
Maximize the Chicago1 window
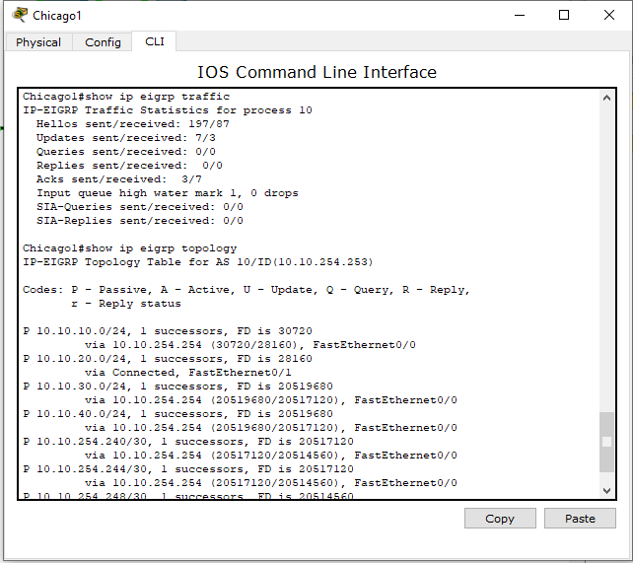click(x=564, y=15)
